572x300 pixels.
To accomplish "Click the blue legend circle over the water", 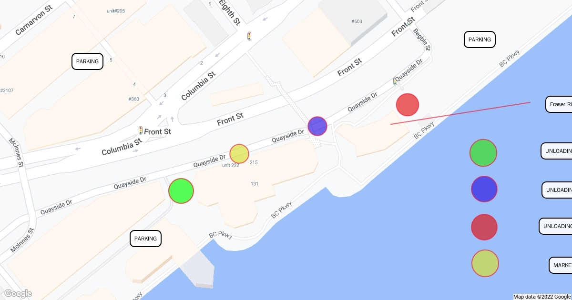I will tap(484, 189).
